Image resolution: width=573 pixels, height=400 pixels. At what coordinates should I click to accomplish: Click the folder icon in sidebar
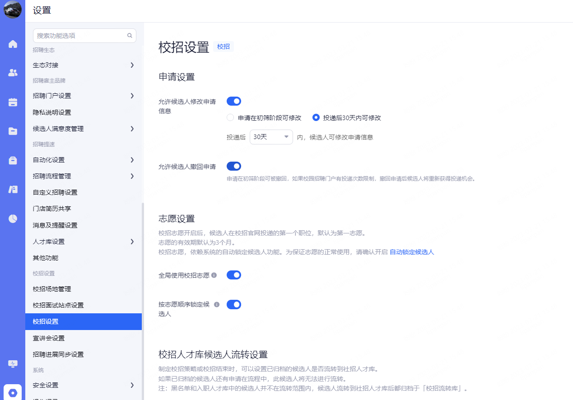pos(13,131)
